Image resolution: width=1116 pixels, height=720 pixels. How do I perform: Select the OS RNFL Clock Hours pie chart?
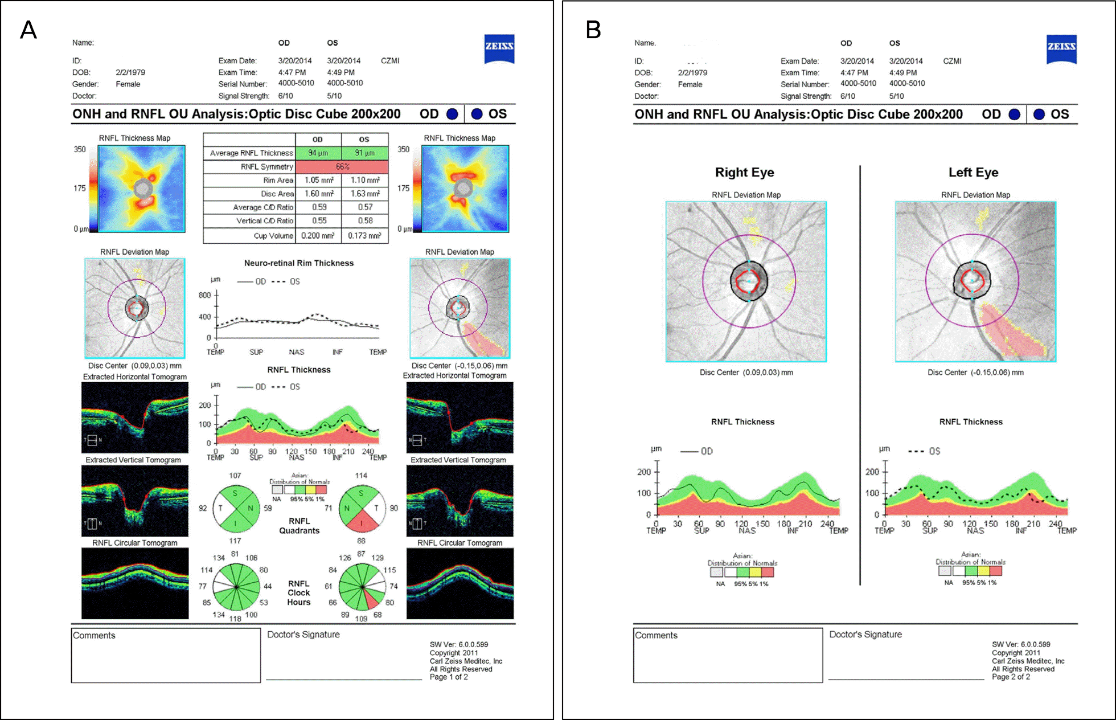(362, 587)
